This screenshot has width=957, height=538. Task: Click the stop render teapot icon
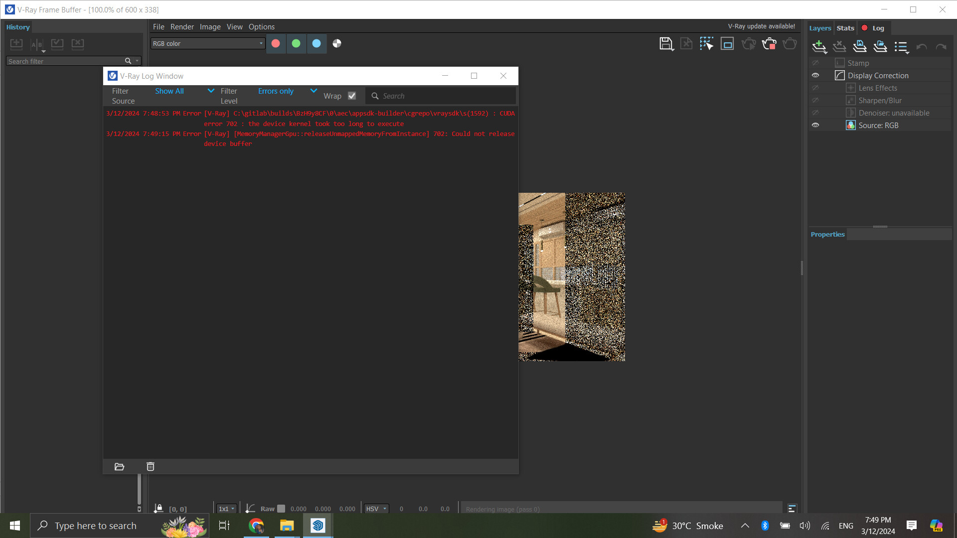[x=769, y=44]
